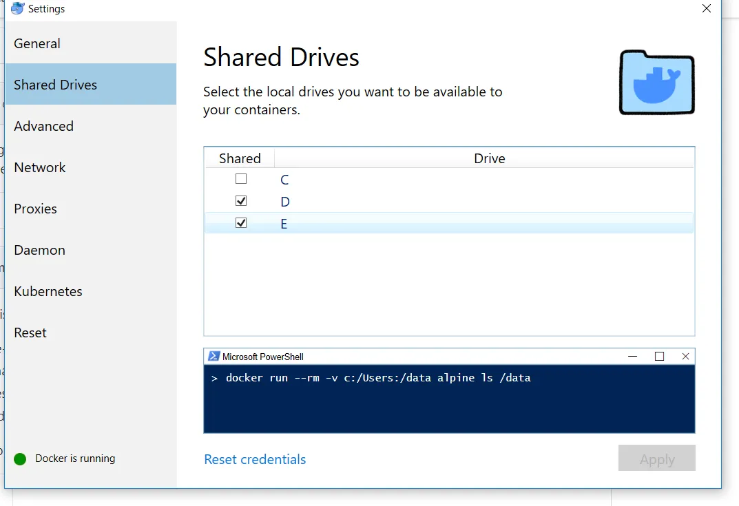Uncheck the shared drive E checkbox

point(241,223)
